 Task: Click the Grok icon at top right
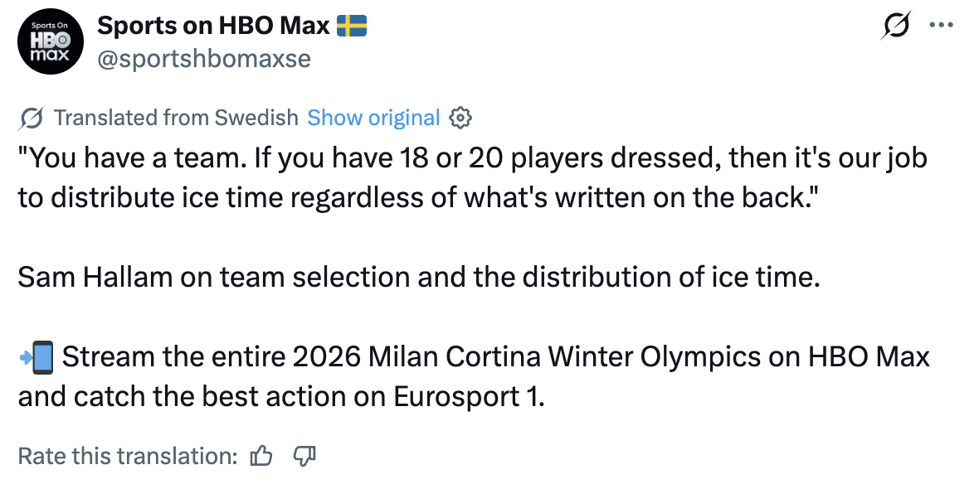coord(897,26)
